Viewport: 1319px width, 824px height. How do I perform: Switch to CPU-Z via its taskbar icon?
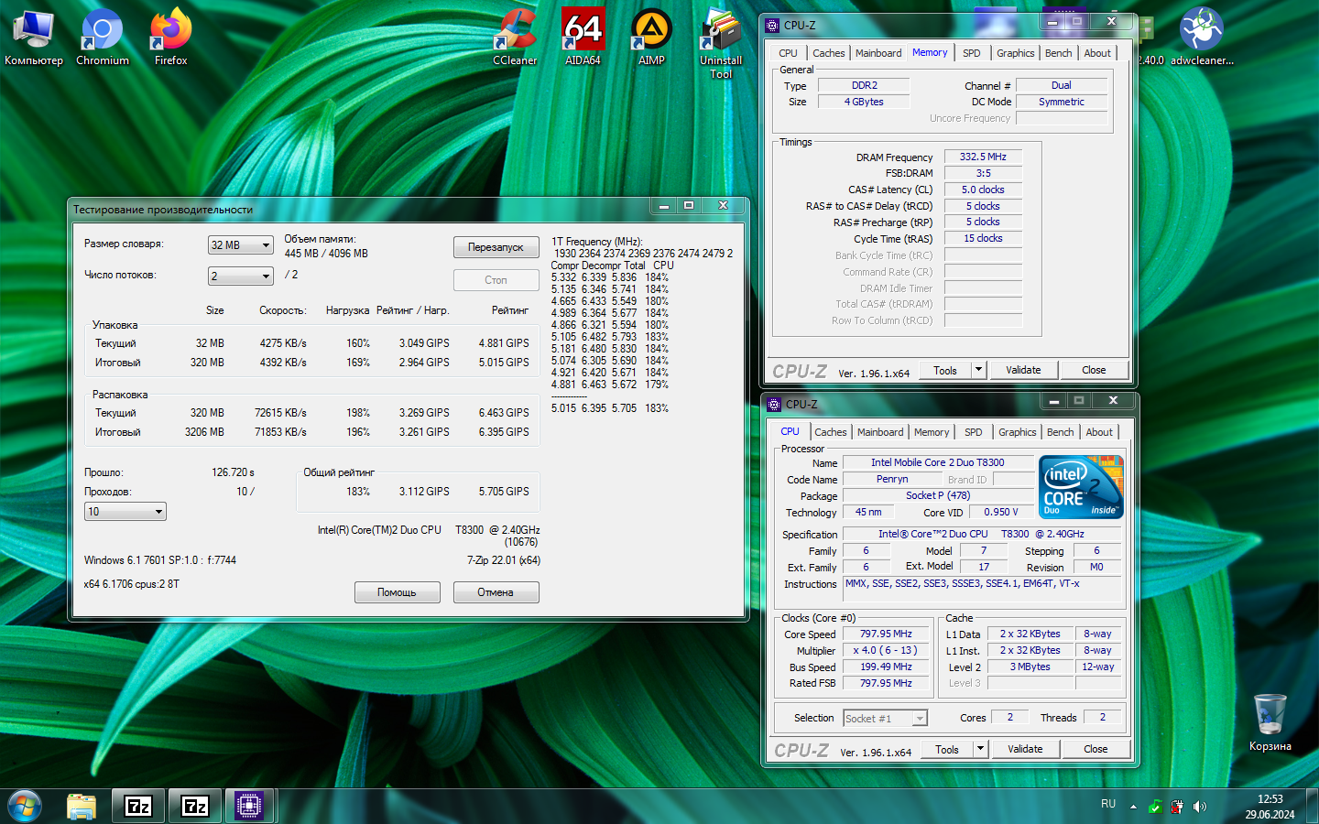[x=248, y=806]
